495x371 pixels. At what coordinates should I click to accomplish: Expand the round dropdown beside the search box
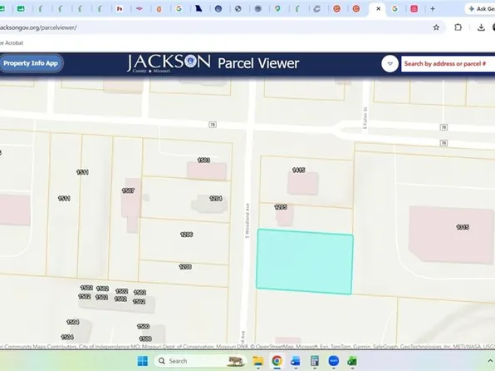390,63
